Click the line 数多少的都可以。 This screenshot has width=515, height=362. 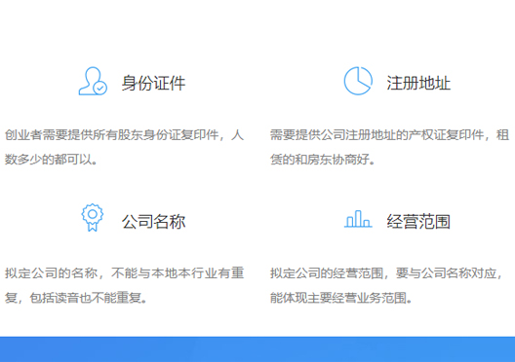51,160
